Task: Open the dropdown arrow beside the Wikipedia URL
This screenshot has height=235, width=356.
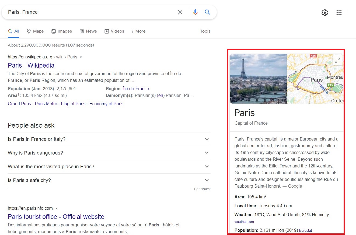Action: [81, 57]
